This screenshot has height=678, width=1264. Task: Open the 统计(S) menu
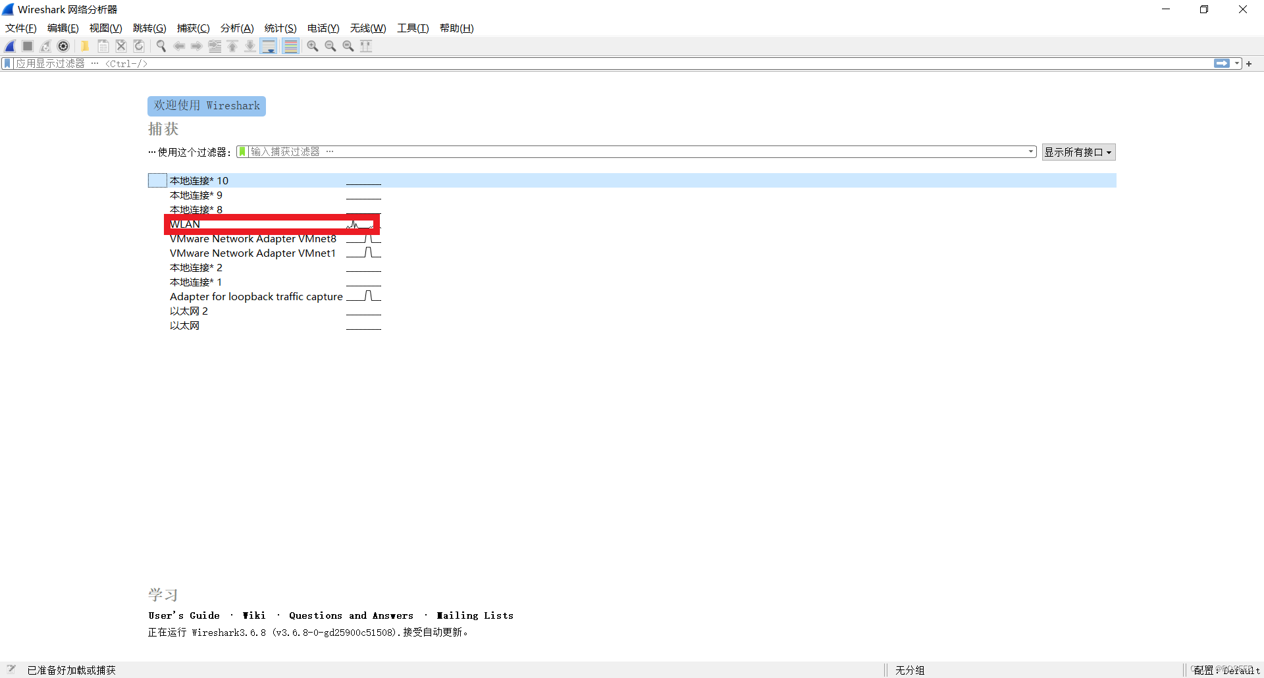pyautogui.click(x=280, y=28)
